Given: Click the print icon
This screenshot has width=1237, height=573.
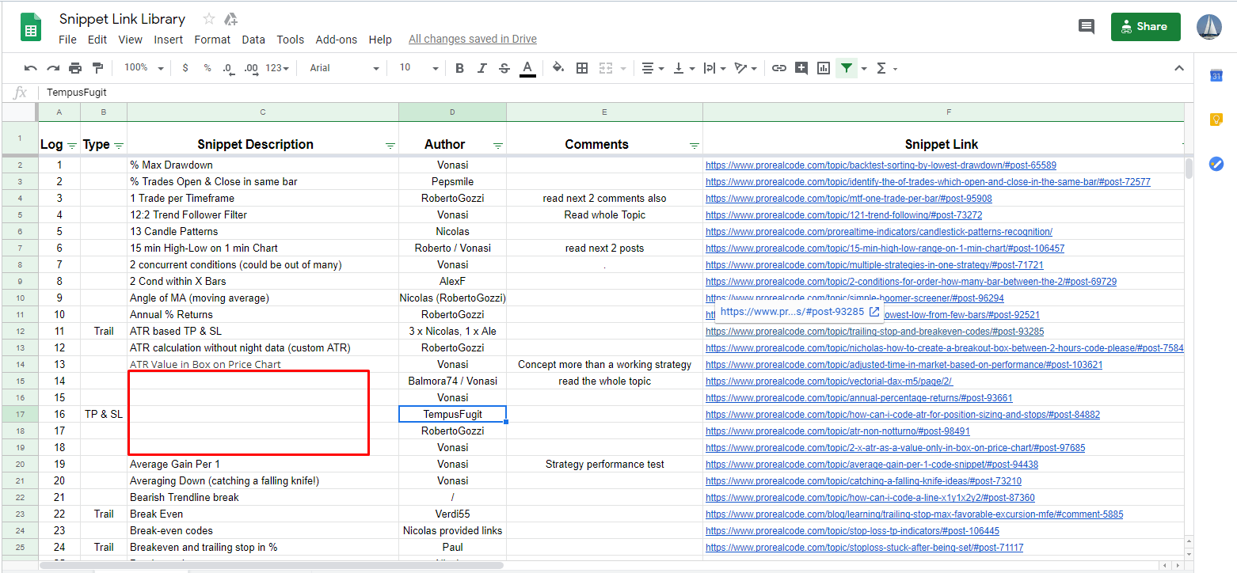Looking at the screenshot, I should point(75,68).
